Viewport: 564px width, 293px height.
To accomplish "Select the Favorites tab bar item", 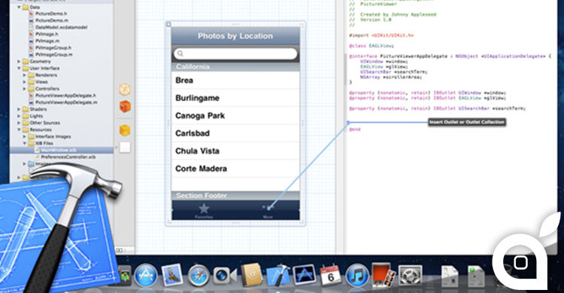I will (204, 211).
